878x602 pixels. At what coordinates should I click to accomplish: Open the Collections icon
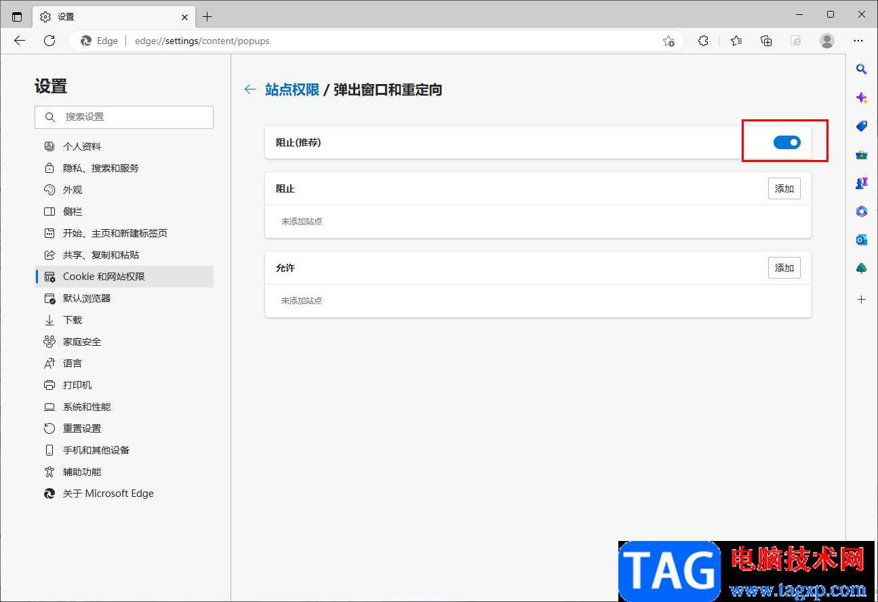pyautogui.click(x=766, y=41)
